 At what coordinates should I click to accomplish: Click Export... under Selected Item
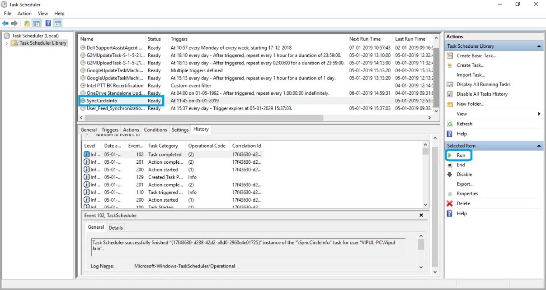[x=465, y=184]
